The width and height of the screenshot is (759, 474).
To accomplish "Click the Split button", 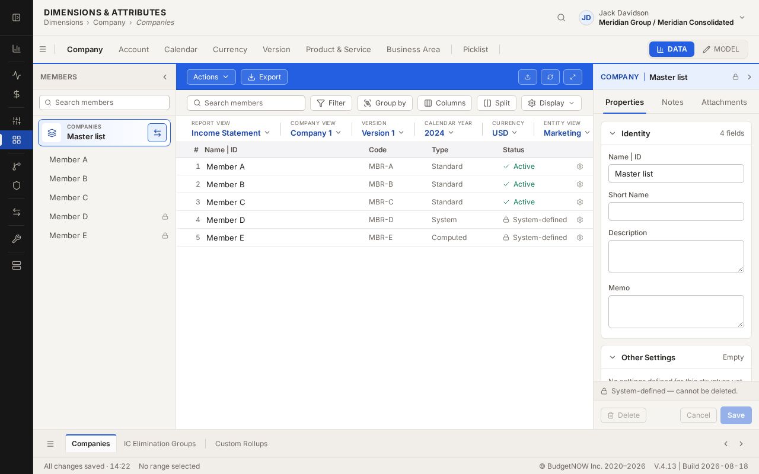I will coord(496,103).
